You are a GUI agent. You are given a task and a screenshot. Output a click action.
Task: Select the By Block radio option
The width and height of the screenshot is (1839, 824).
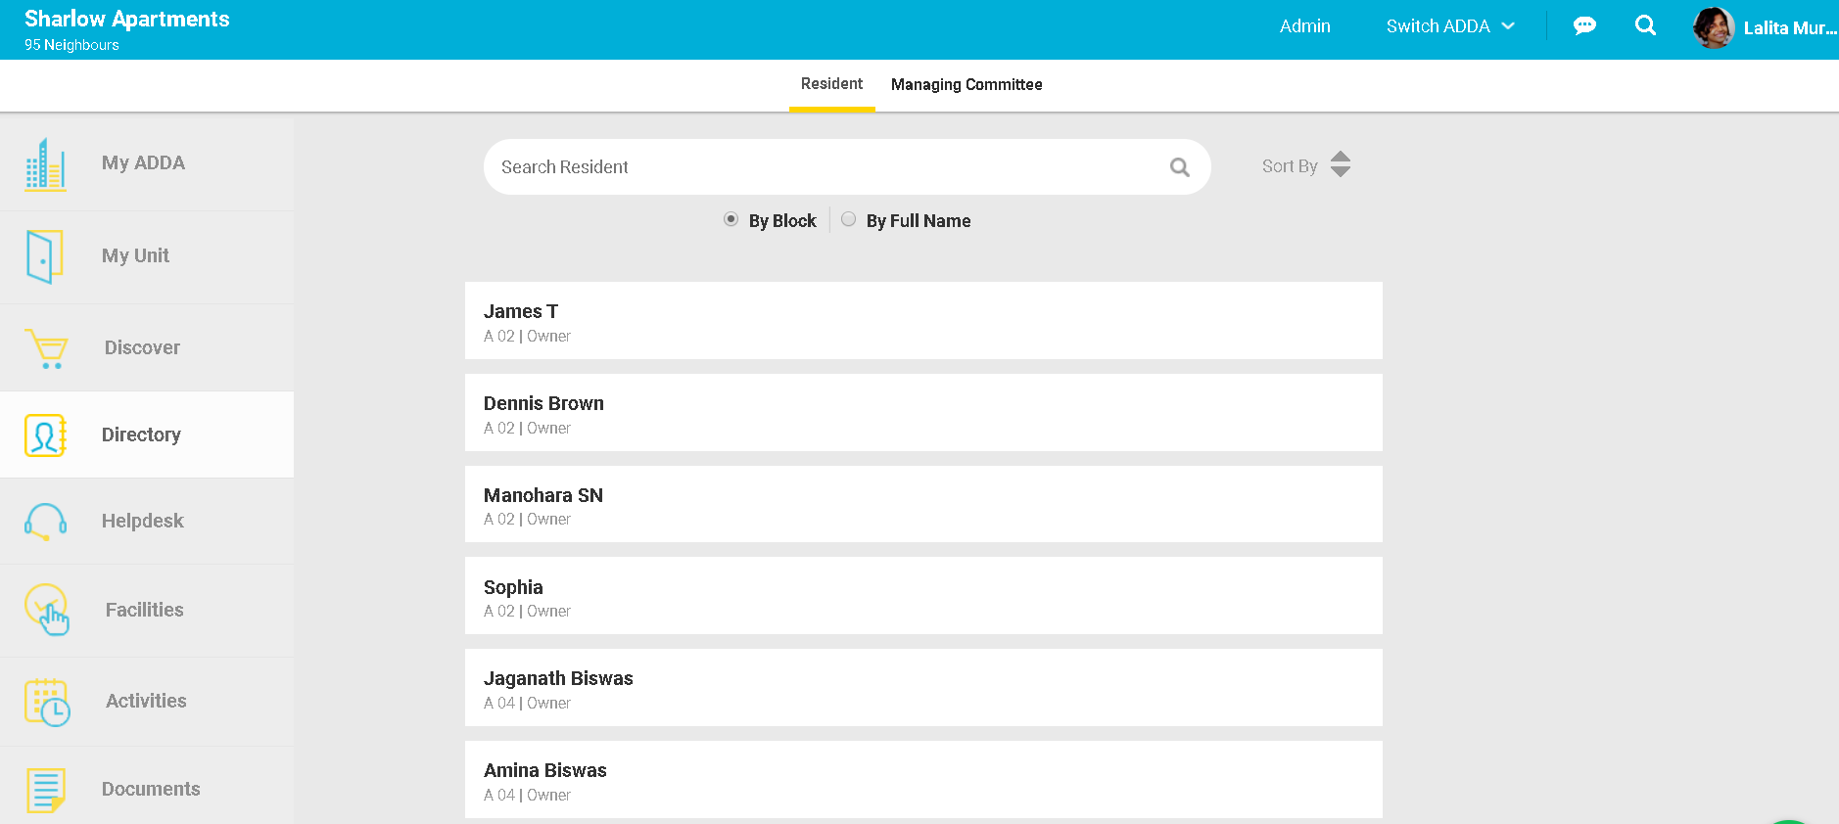tap(731, 219)
